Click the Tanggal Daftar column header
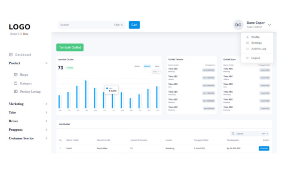 [201, 140]
